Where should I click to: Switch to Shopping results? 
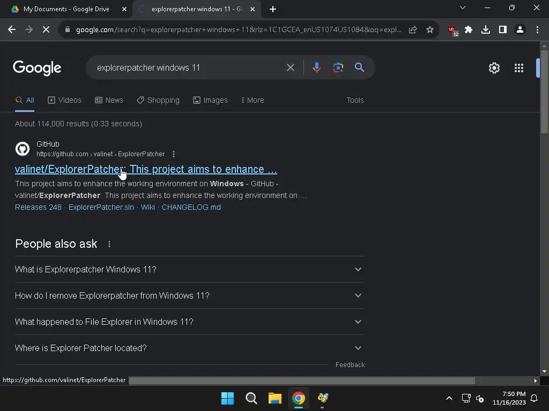tap(158, 100)
